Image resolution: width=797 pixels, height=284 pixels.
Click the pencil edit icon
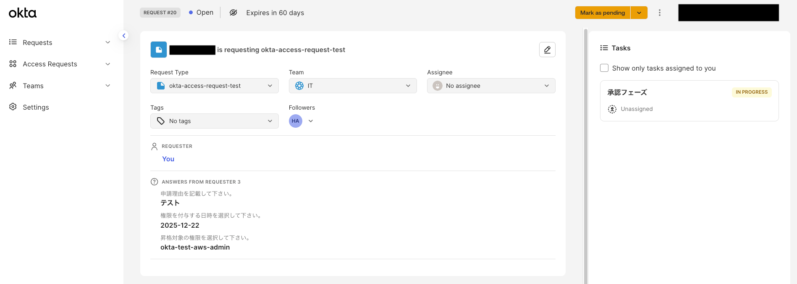[547, 50]
